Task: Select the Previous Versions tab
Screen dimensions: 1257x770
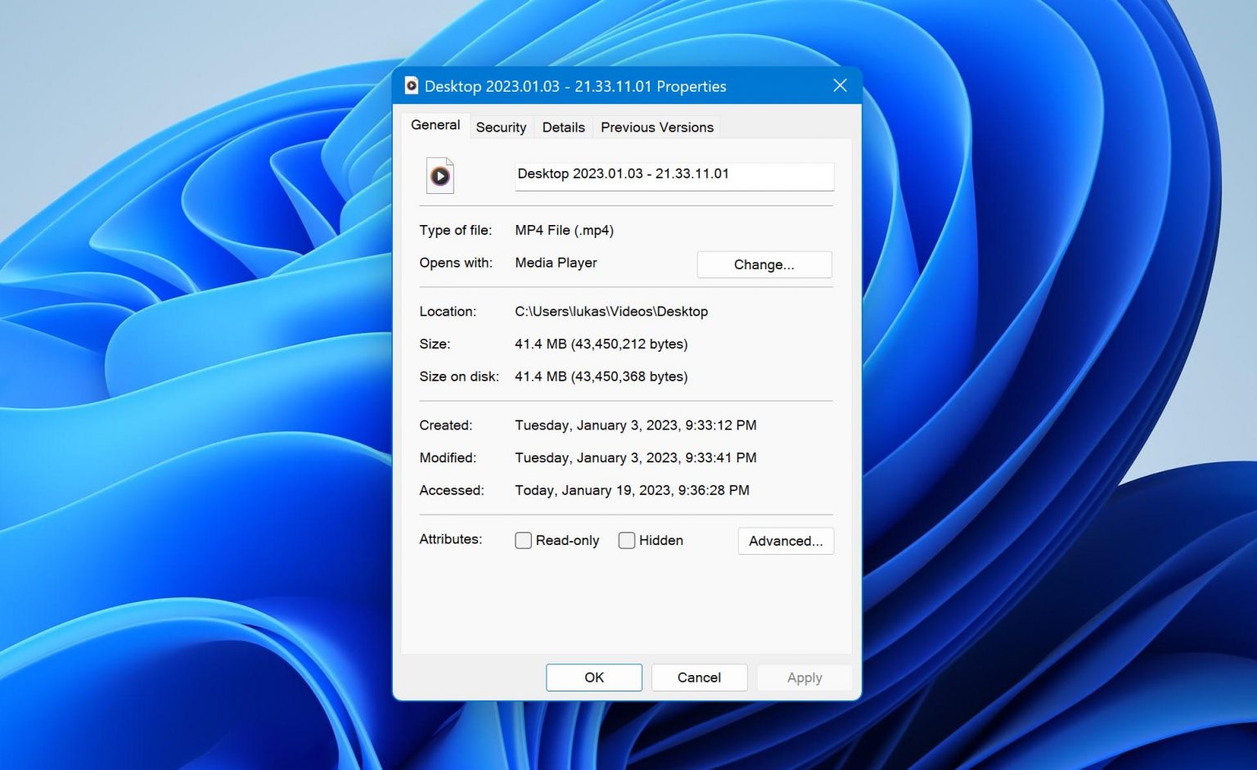Action: pyautogui.click(x=656, y=127)
